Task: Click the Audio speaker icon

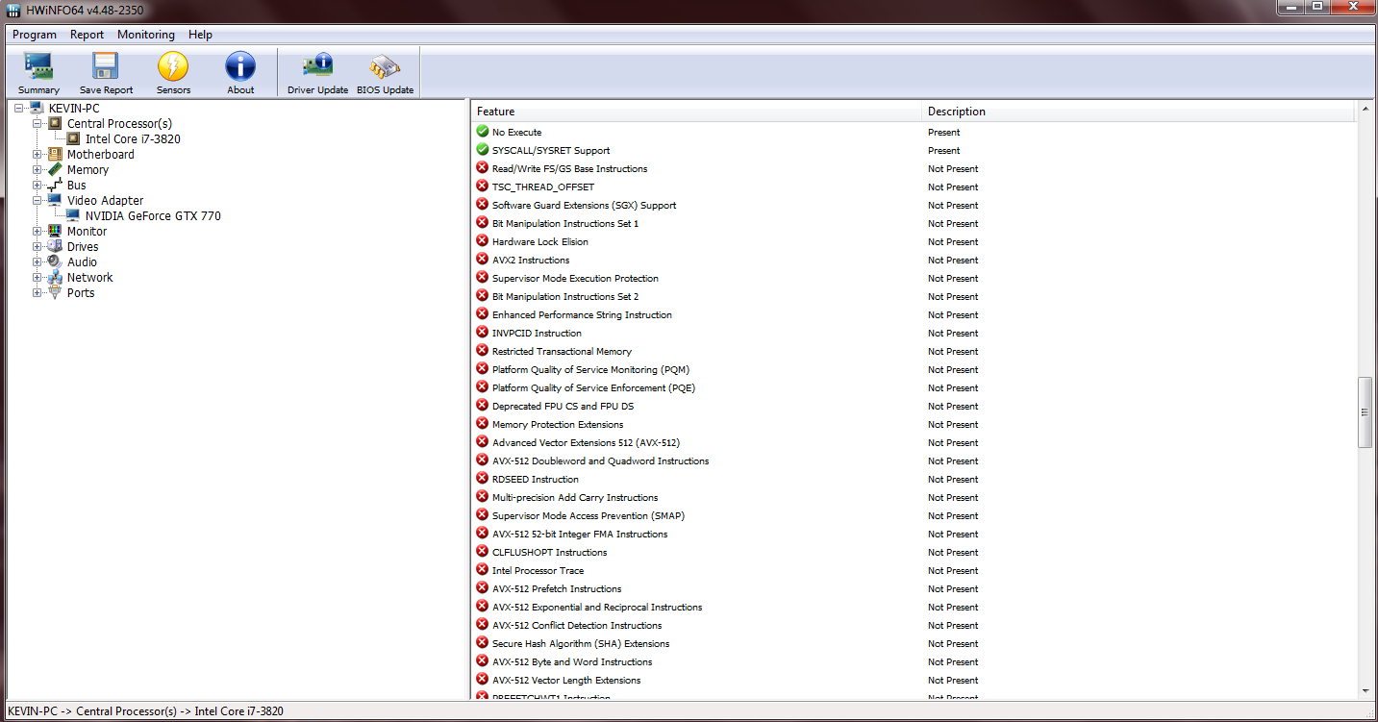Action: [x=56, y=262]
